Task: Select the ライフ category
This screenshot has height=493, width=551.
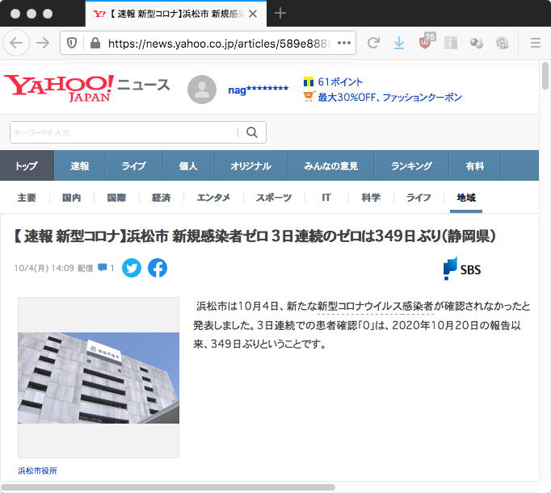Action: click(x=419, y=198)
